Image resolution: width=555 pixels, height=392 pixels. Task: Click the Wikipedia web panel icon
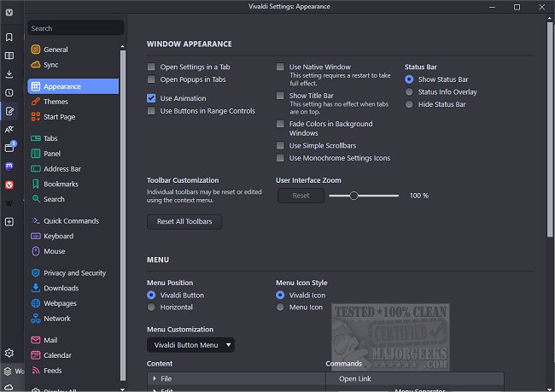point(9,203)
